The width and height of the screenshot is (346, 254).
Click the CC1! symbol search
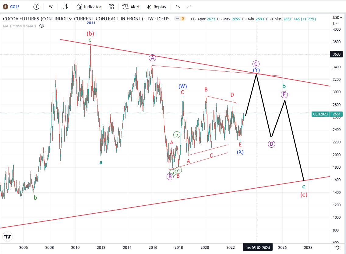[x=11, y=7]
